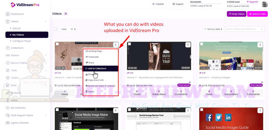Click the Record Videos icon
The image size is (269, 130).
[x=8, y=63]
